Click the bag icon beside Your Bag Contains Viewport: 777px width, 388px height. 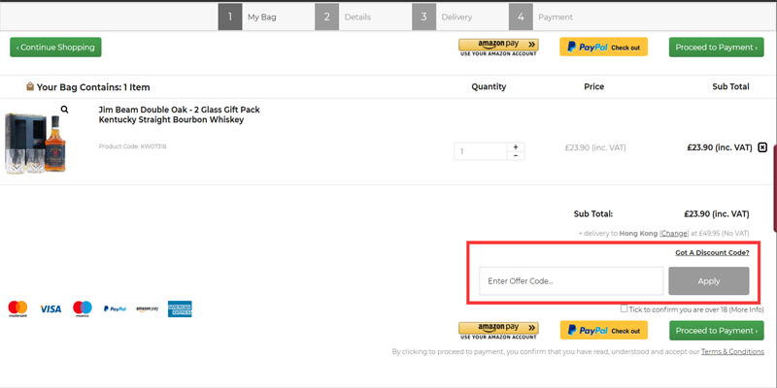[30, 86]
